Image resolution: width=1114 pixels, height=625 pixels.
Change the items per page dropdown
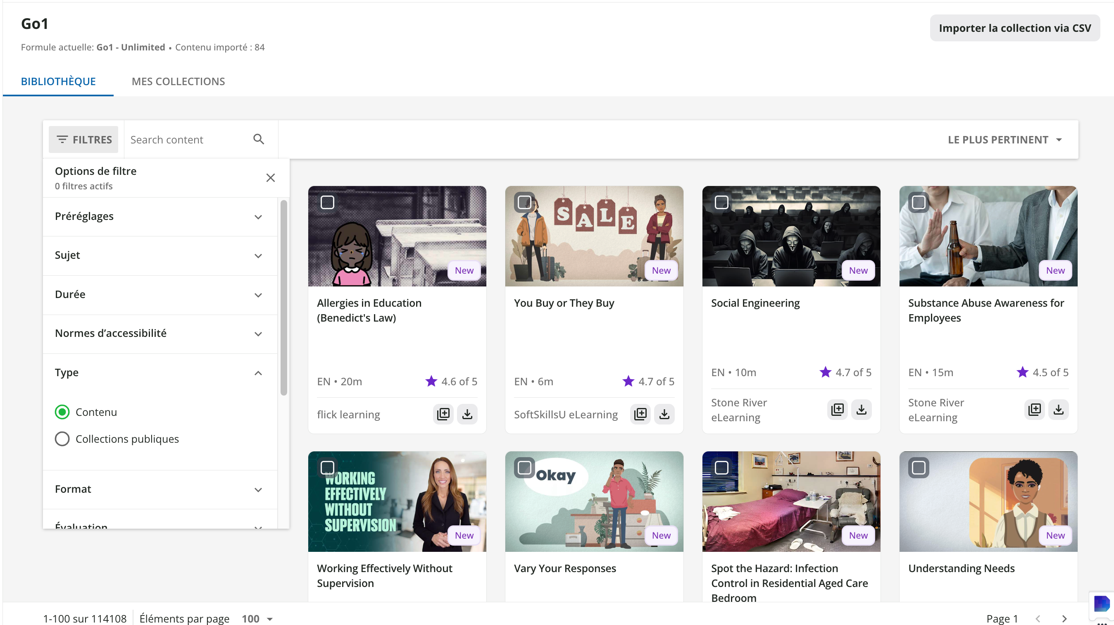point(257,618)
